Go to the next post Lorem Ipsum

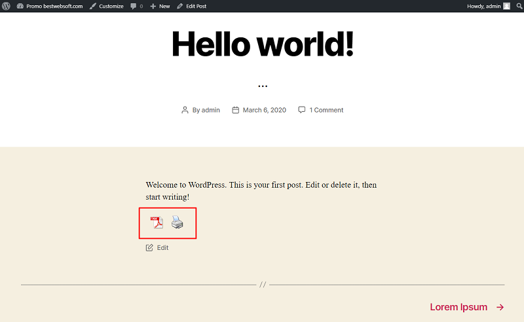click(467, 307)
